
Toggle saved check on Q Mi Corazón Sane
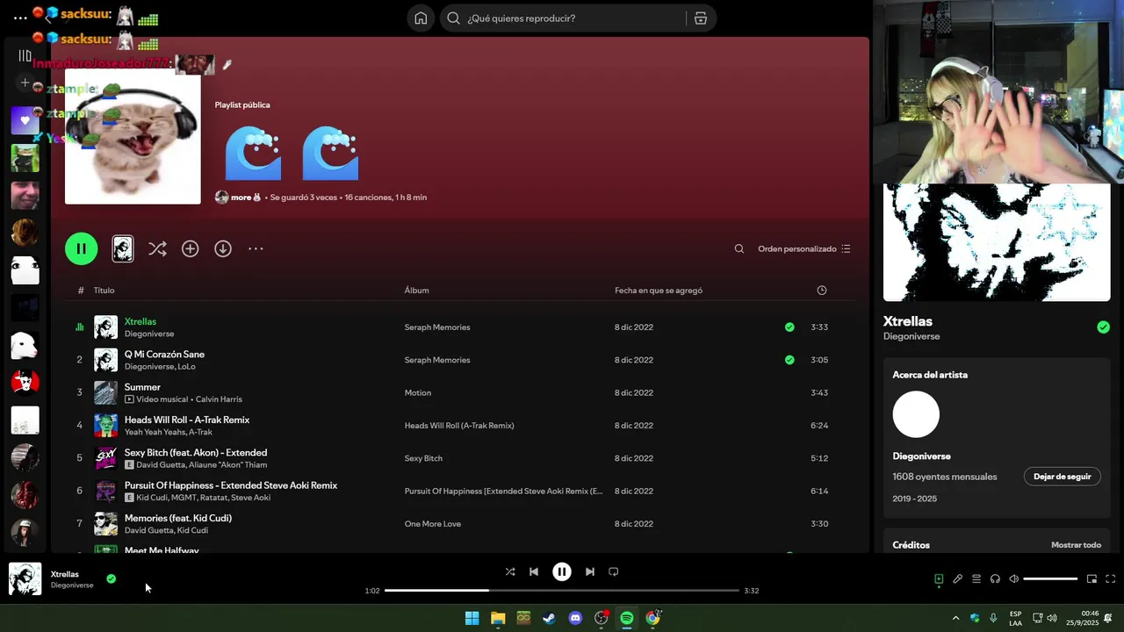pyautogui.click(x=789, y=360)
